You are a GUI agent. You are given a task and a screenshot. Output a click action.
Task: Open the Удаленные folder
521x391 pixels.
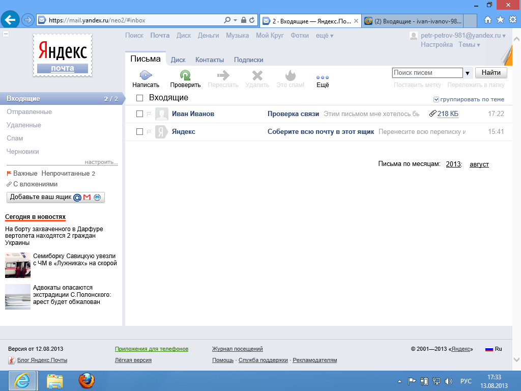24,125
